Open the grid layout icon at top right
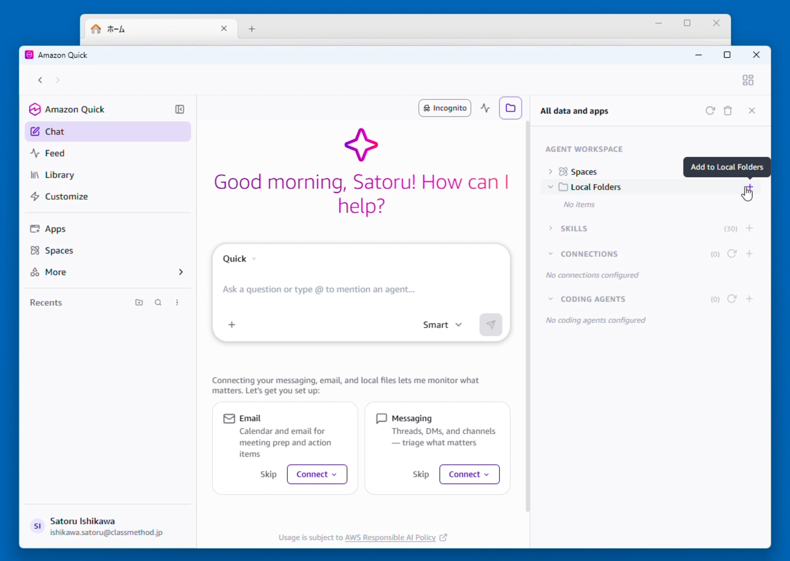Image resolution: width=790 pixels, height=561 pixels. coord(748,80)
